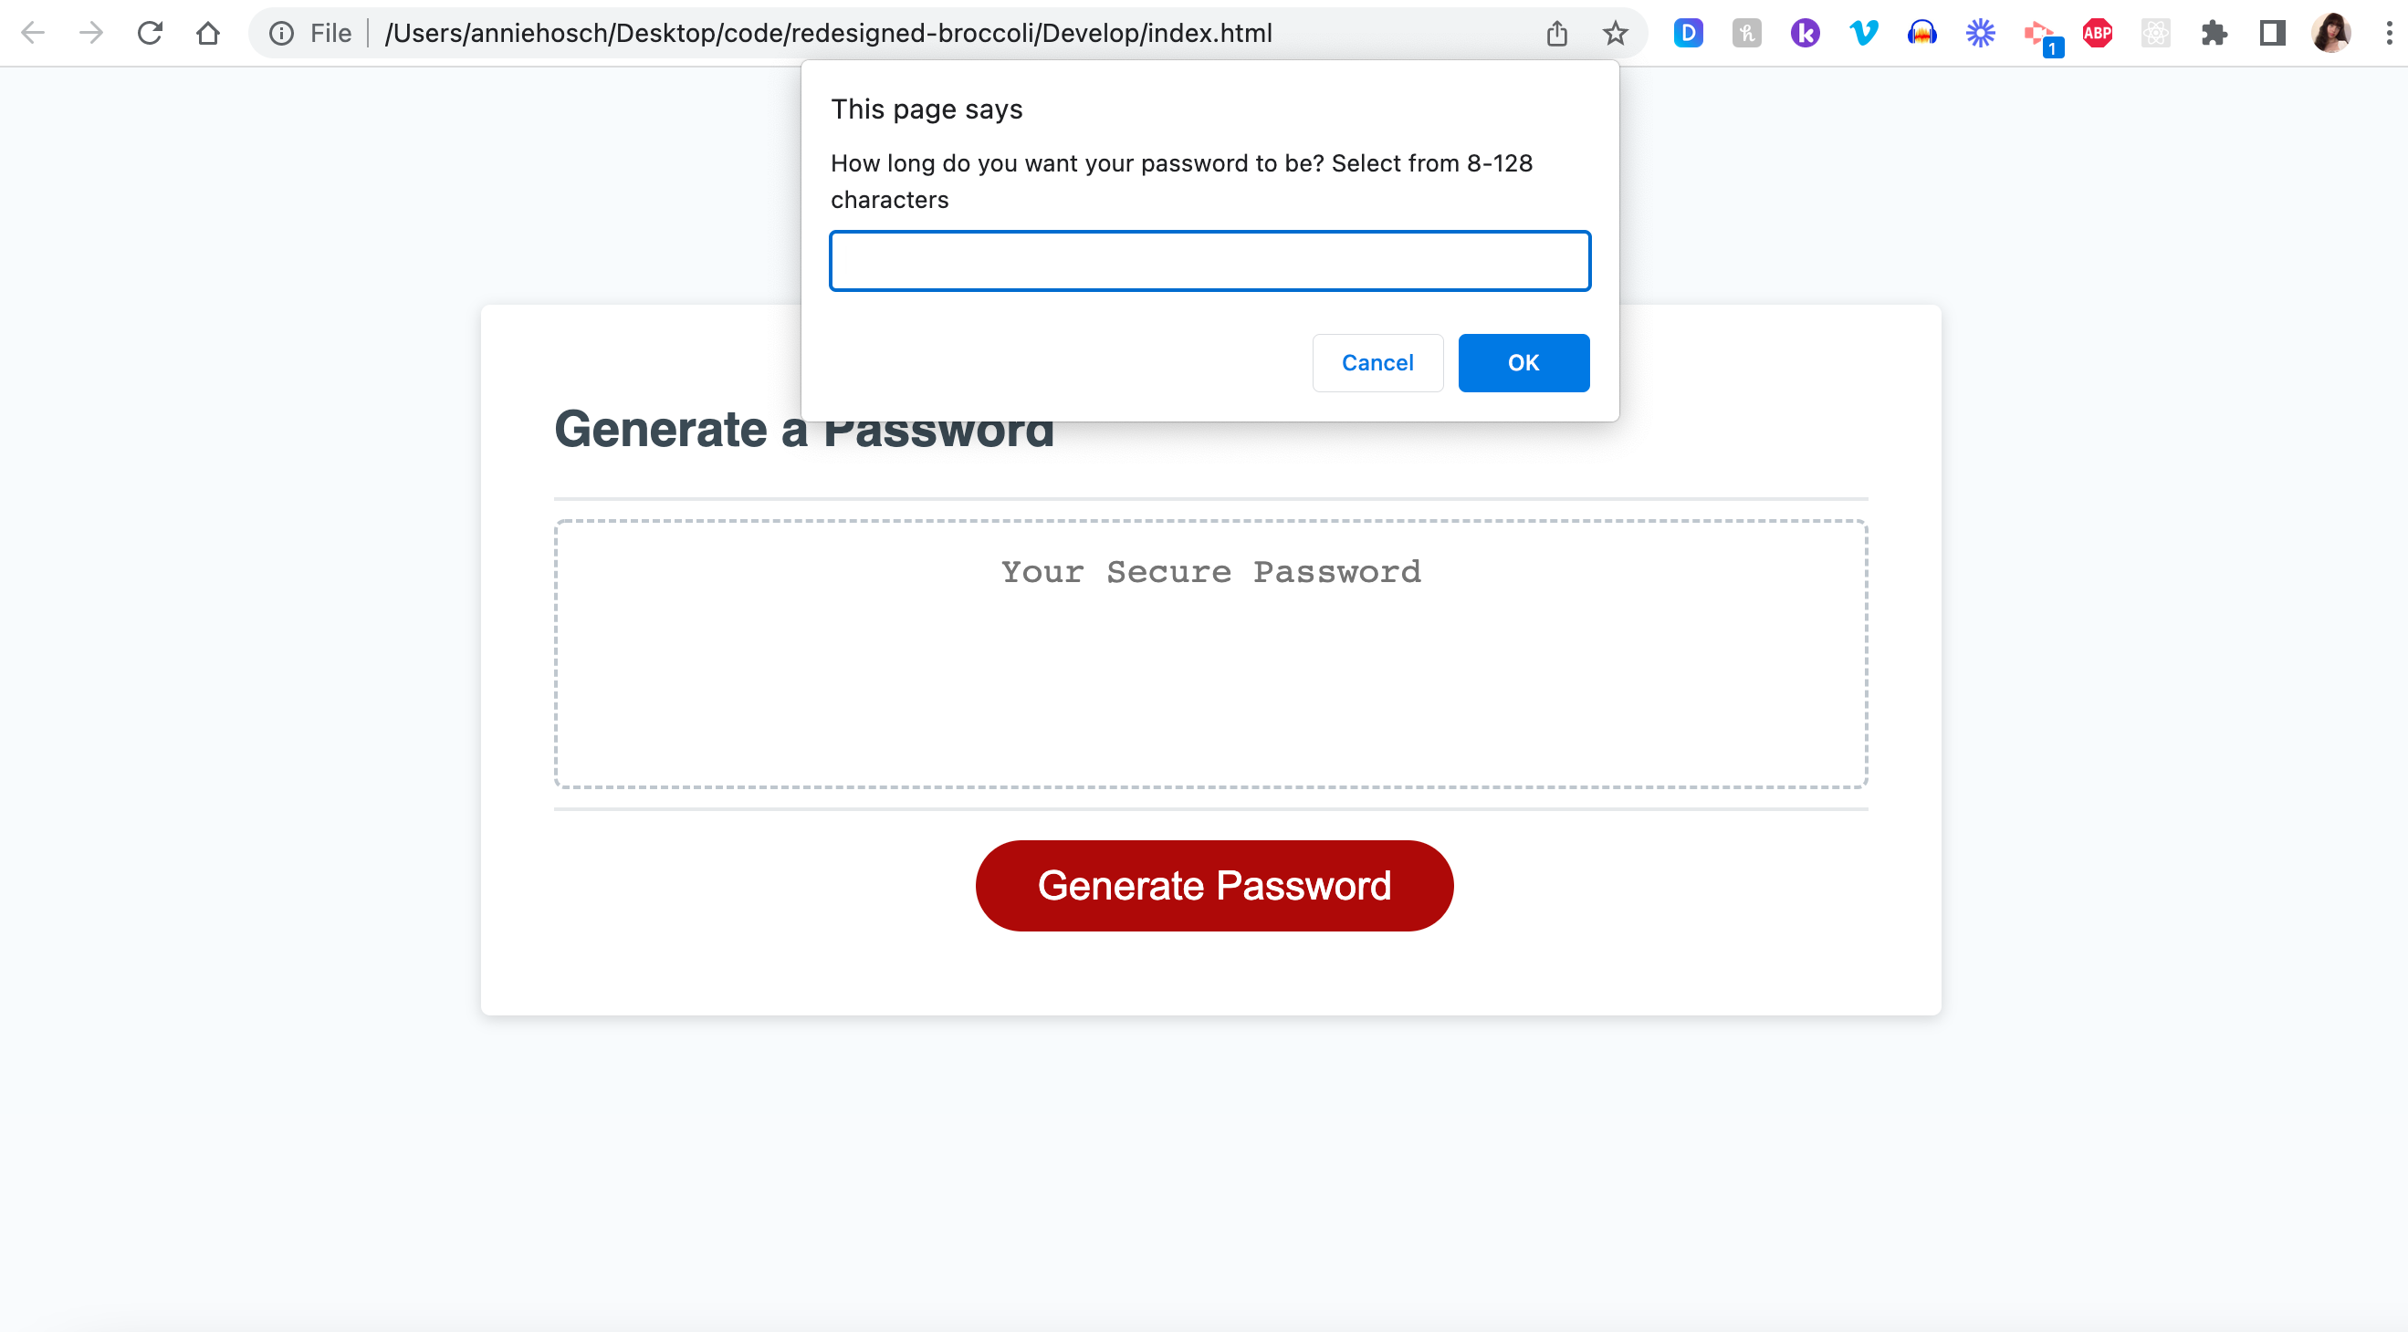2408x1332 pixels.
Task: Click OK to confirm password length
Action: [1523, 362]
